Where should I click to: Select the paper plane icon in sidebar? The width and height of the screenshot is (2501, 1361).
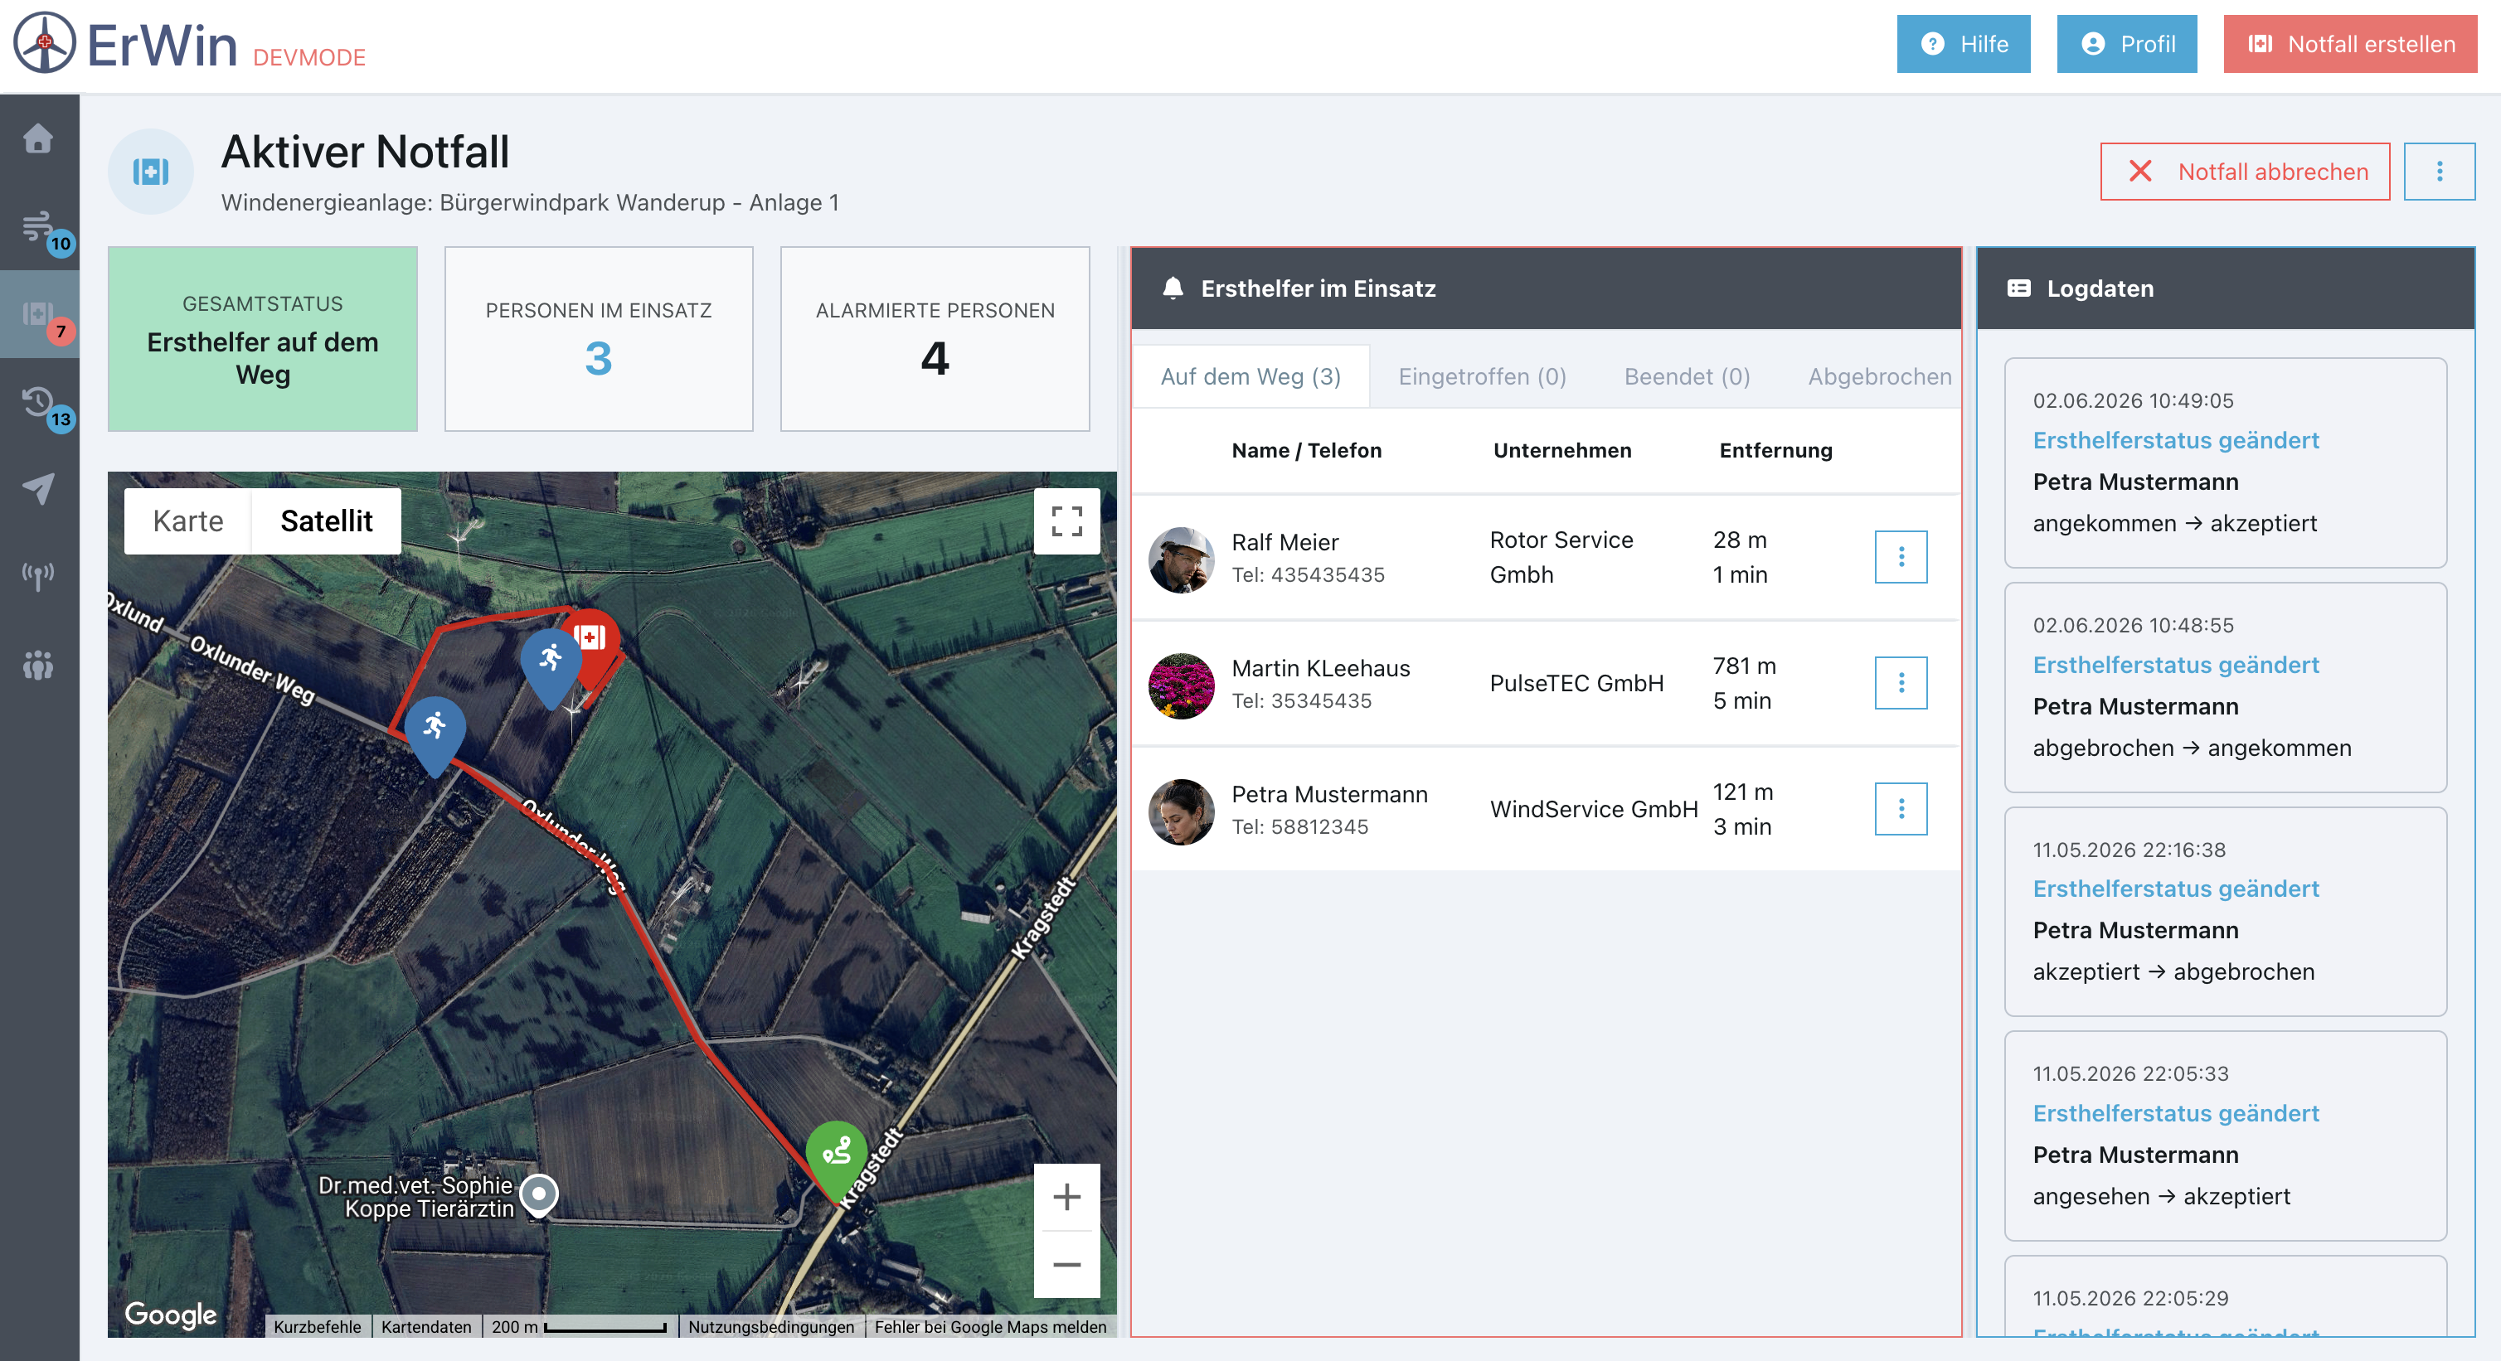point(38,488)
